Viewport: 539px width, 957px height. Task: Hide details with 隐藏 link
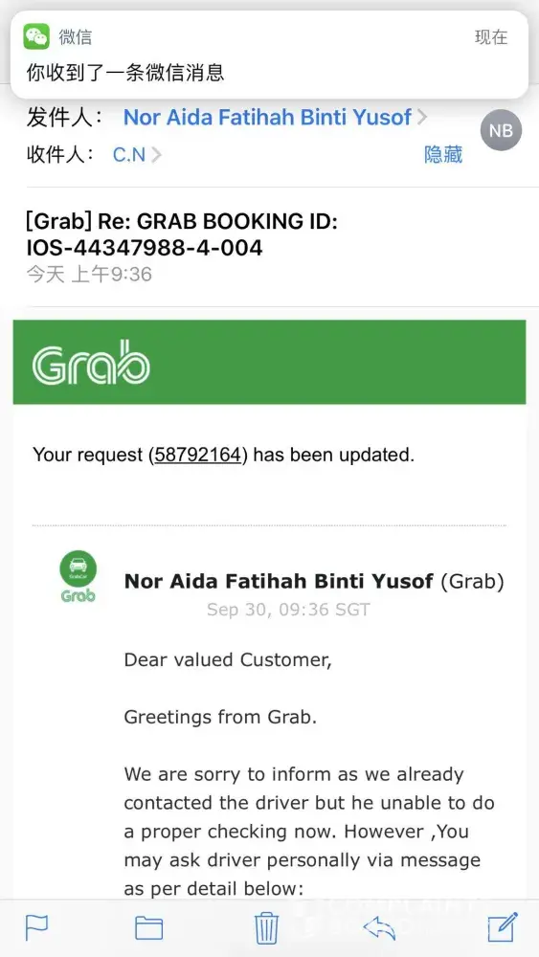click(443, 155)
